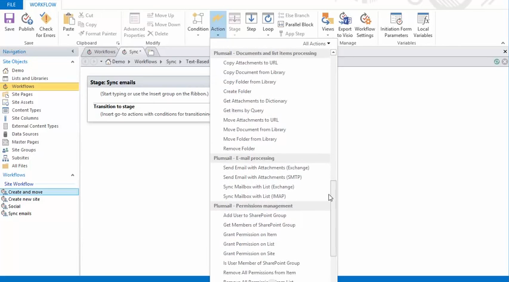Open the Sync emails site workflow
The image size is (509, 282).
[20, 213]
